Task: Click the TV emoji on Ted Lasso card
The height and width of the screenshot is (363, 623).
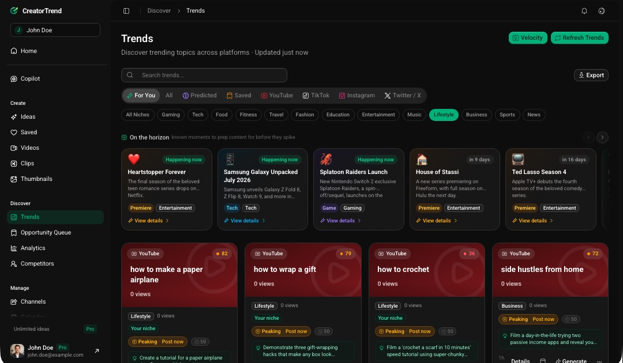Action: (x=517, y=159)
